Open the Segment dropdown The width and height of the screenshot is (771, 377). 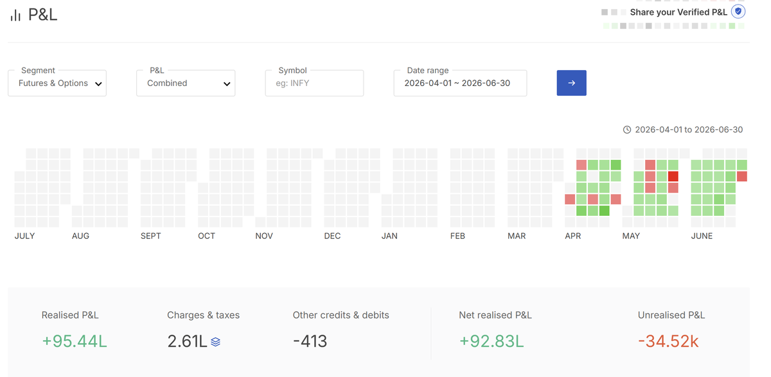(57, 83)
